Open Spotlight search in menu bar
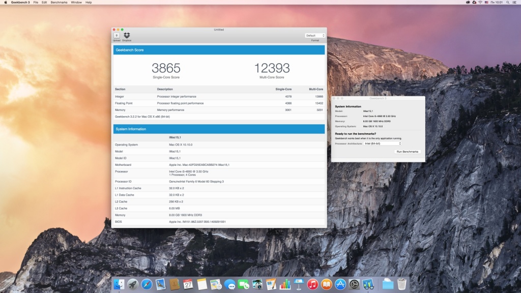The height and width of the screenshot is (293, 521). (x=508, y=3)
